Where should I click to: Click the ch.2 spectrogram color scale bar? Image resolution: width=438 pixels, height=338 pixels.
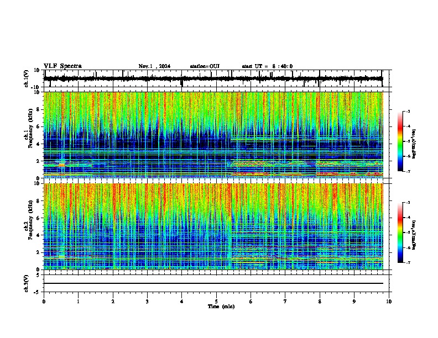pyautogui.click(x=400, y=233)
